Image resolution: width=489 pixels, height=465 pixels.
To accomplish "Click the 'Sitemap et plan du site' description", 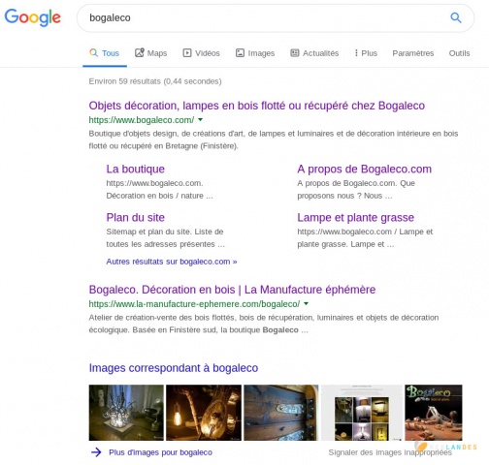I will (165, 238).
